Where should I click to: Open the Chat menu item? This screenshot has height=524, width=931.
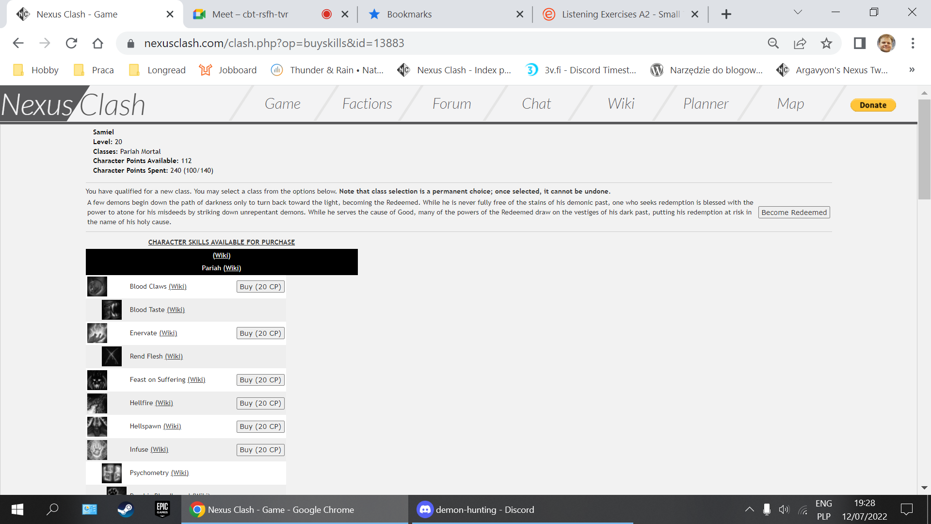[536, 104]
